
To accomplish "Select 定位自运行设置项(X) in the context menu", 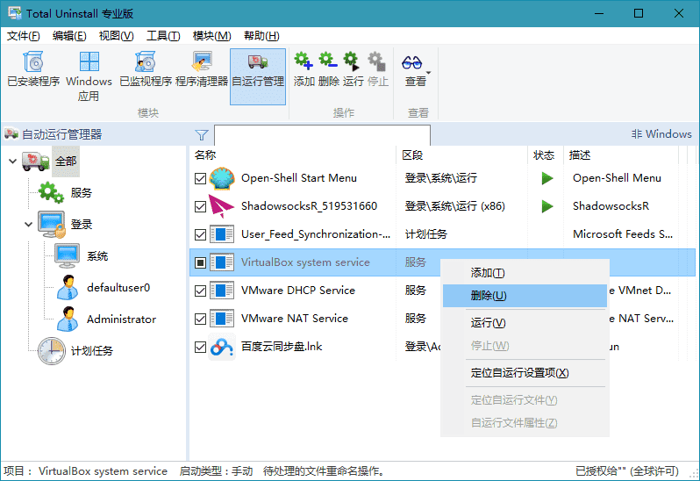I will (x=519, y=373).
